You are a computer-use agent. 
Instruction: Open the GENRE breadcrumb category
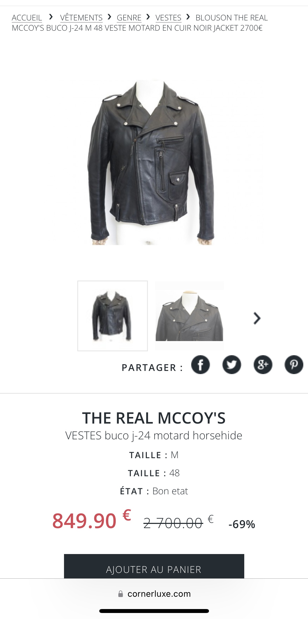click(x=129, y=18)
